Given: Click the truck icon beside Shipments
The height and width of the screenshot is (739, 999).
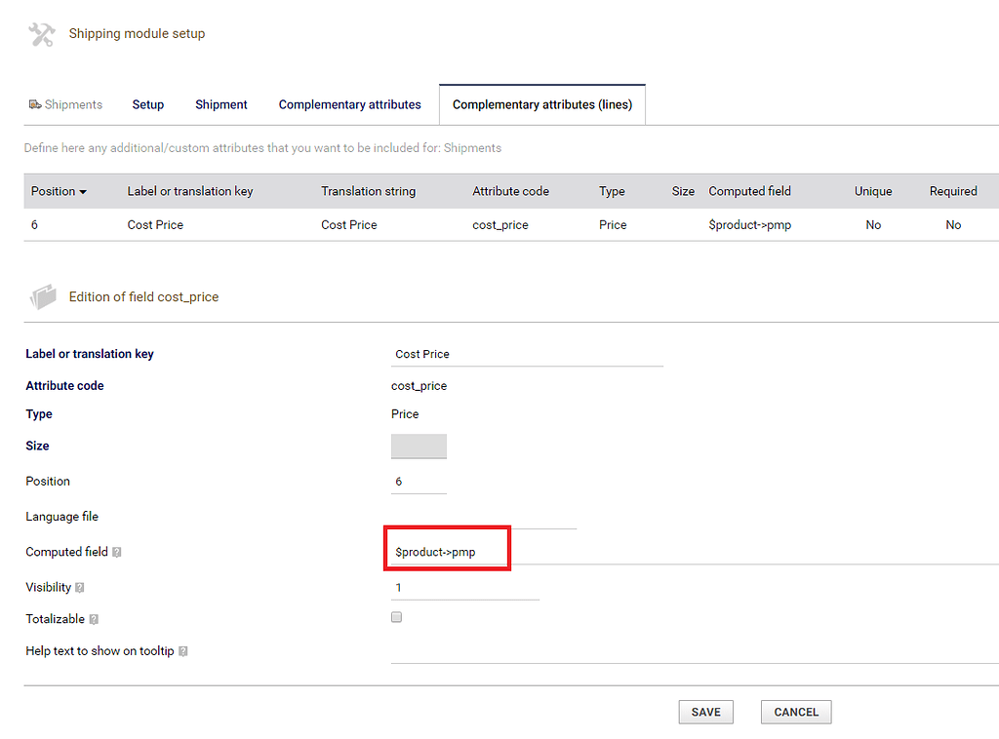Looking at the screenshot, I should pyautogui.click(x=35, y=104).
